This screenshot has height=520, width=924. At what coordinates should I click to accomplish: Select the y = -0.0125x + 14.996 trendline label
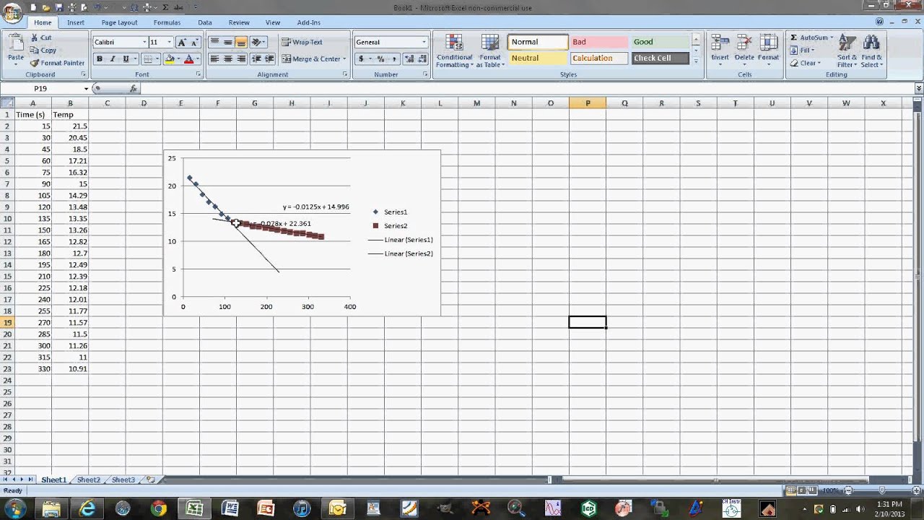point(315,207)
